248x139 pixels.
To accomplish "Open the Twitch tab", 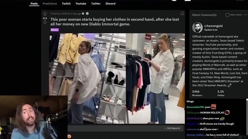I will coord(66,3).
